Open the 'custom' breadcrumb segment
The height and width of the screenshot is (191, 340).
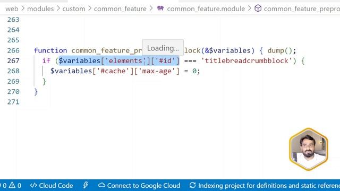click(74, 8)
